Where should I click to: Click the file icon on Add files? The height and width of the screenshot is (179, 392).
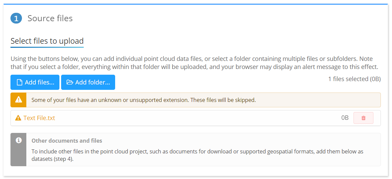click(20, 82)
